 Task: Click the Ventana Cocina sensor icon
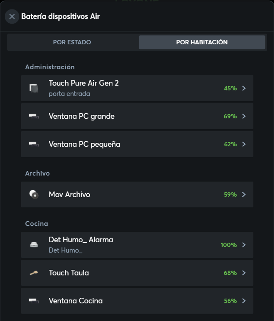34,301
